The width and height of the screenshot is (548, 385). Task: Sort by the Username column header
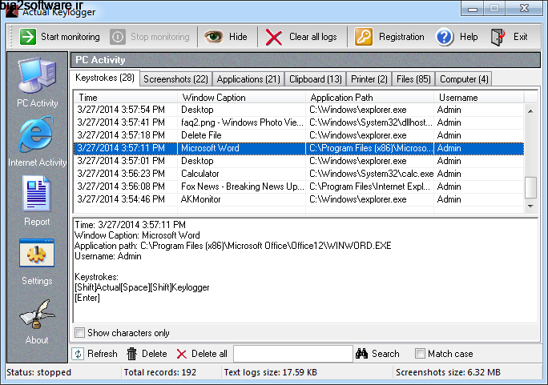point(479,98)
